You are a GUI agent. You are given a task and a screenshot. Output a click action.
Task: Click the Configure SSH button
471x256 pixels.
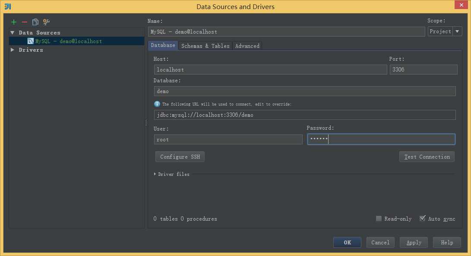click(180, 156)
